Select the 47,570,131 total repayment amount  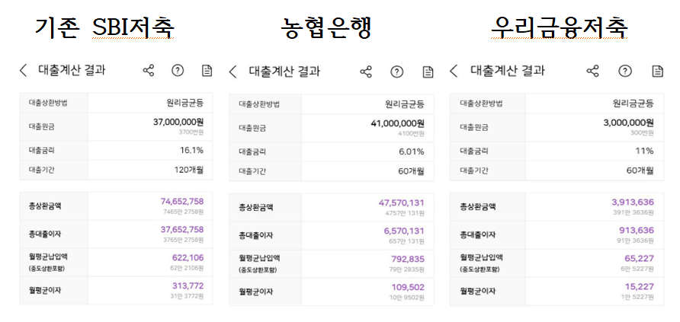[x=401, y=202]
